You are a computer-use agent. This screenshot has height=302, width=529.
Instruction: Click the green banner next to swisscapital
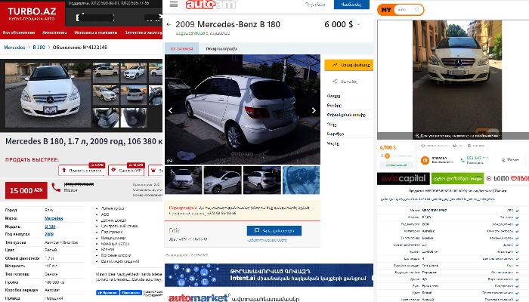tap(457, 178)
